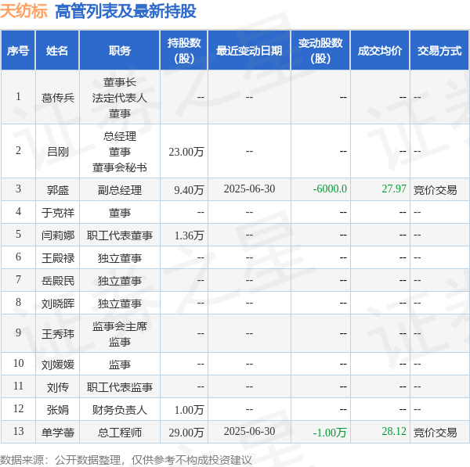Select the name 刘媛媛

tap(57, 365)
